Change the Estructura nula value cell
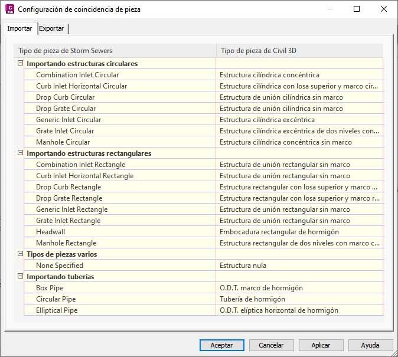The height and width of the screenshot is (357, 398). coord(298,266)
